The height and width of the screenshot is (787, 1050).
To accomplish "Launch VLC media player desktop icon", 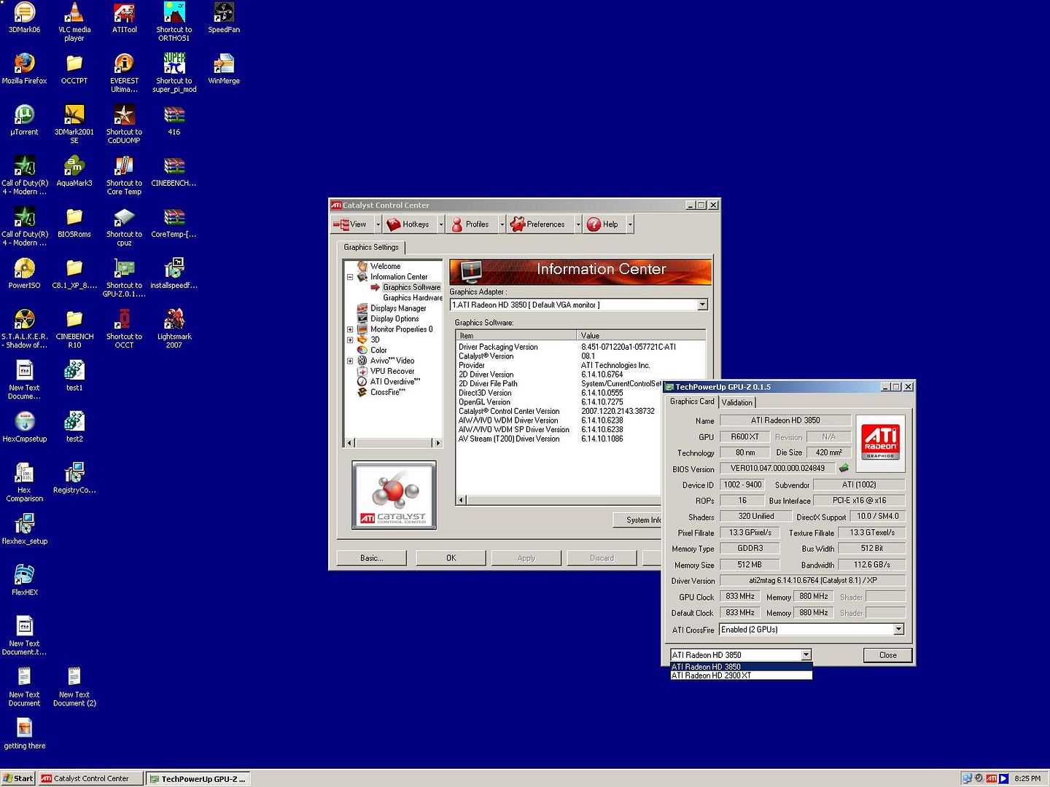I will 74,21.
